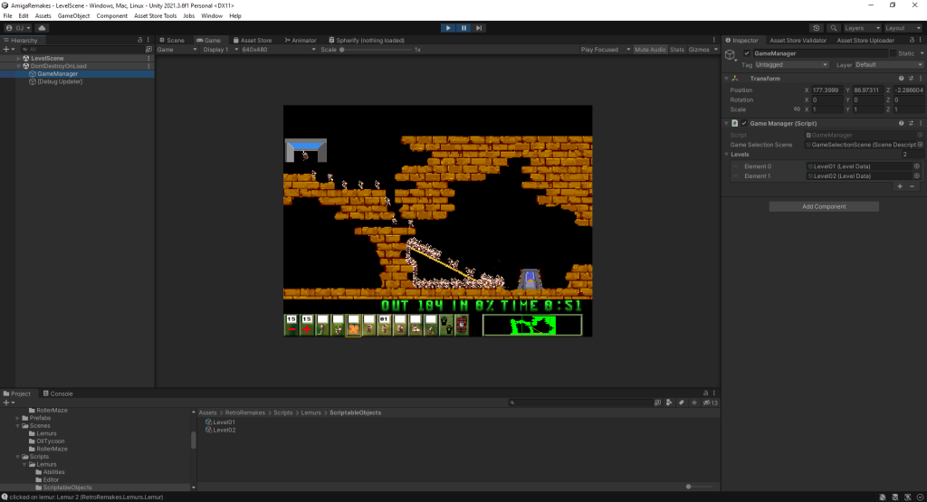Adjust the Game view Scale slider
This screenshot has height=502, width=927.
tap(376, 50)
